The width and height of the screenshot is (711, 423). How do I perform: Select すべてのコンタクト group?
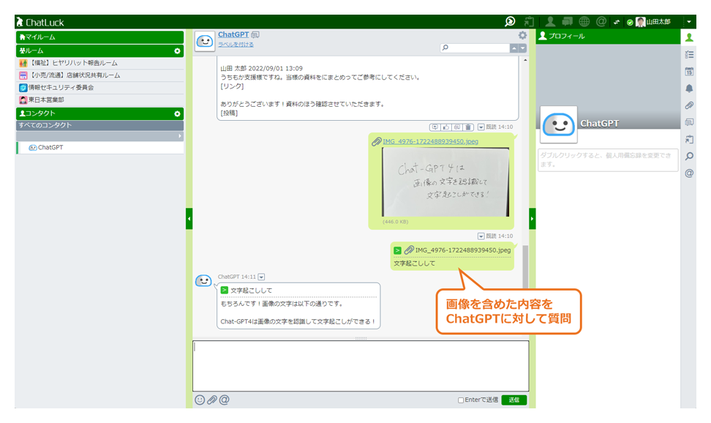coord(99,125)
